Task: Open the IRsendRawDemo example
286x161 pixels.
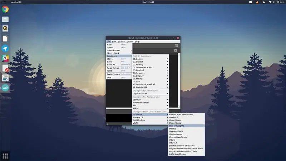Action: (186, 137)
